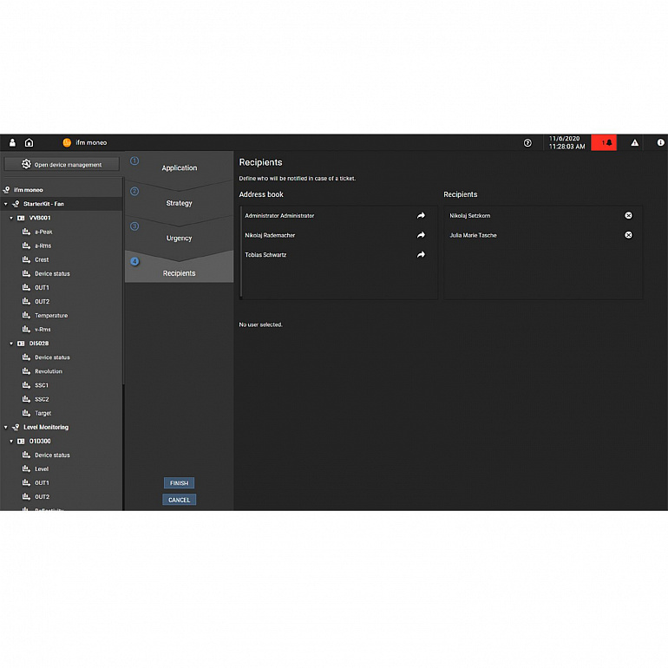The image size is (668, 668).
Task: Click the date and time display
Action: pyautogui.click(x=566, y=143)
